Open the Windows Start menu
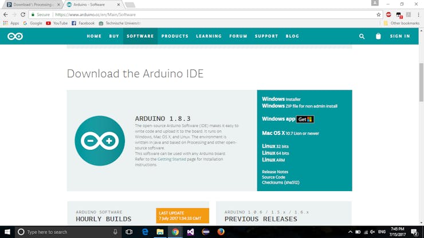The image size is (424, 238). pos(7,232)
